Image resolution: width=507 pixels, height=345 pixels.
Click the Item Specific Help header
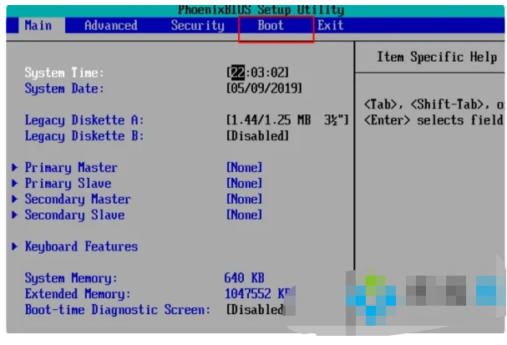click(x=435, y=57)
